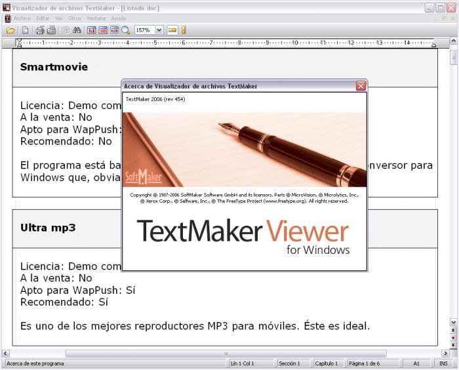Click the right margin marker on the ruler
Screen dimensions: 459x370
[433, 44]
